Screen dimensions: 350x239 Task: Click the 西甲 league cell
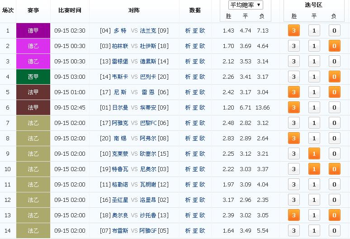(33, 77)
